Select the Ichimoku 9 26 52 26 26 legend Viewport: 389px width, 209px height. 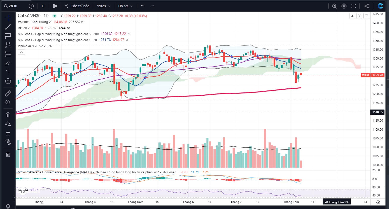[35, 46]
